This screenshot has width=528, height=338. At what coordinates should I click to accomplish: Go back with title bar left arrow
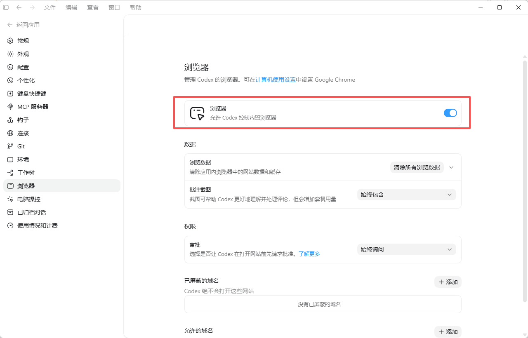tap(19, 7)
